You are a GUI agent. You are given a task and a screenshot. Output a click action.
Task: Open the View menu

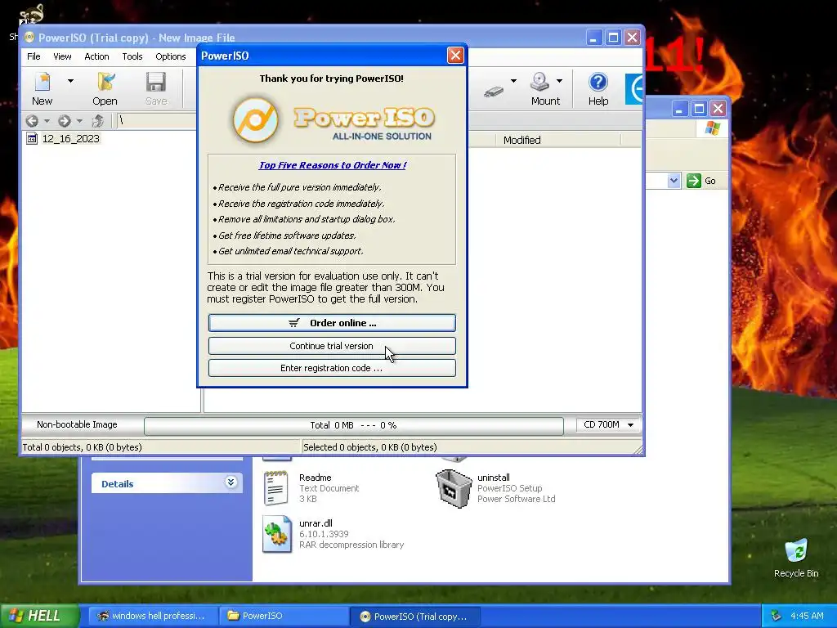(x=62, y=56)
